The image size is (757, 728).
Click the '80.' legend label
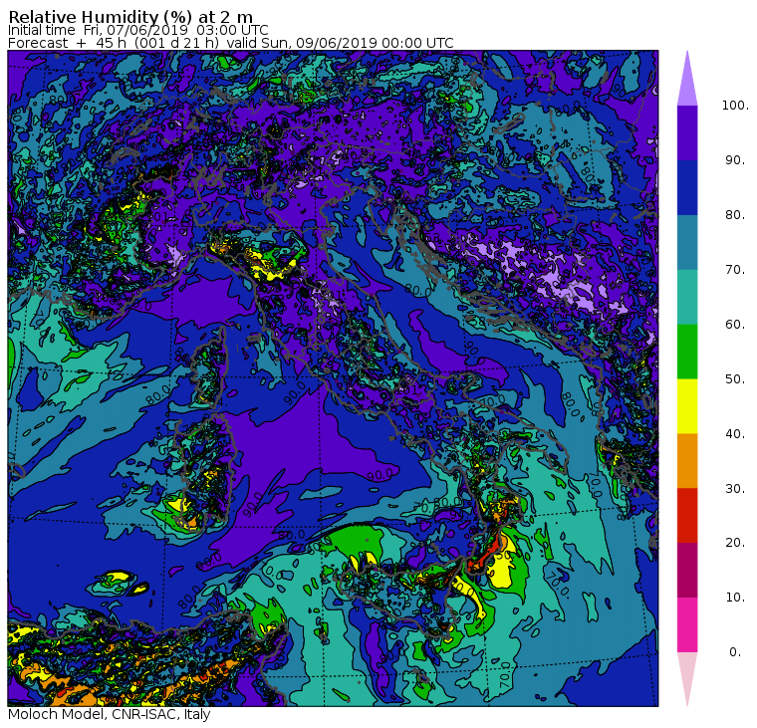(x=735, y=215)
